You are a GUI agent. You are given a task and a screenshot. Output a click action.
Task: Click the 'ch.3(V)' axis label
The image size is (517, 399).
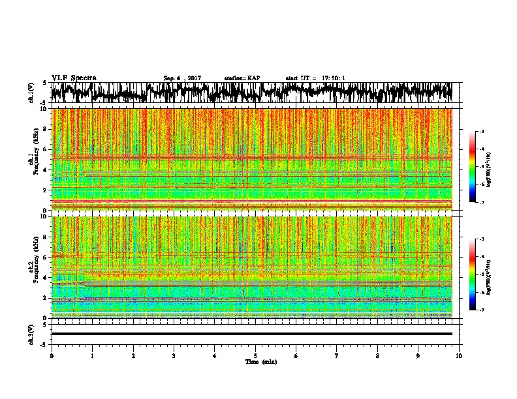coord(31,334)
